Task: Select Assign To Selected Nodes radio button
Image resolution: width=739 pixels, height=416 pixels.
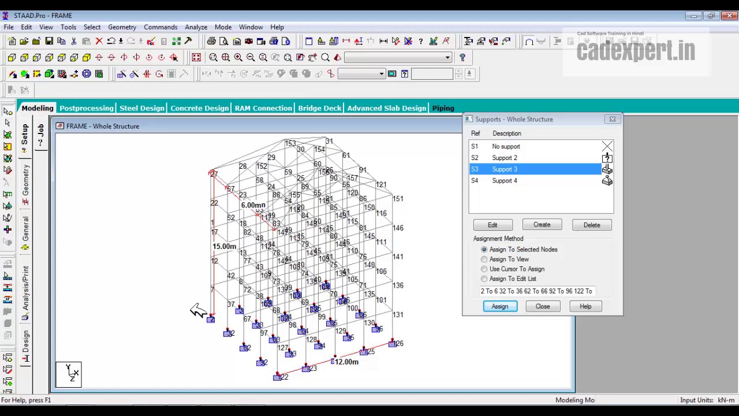Action: coord(484,250)
